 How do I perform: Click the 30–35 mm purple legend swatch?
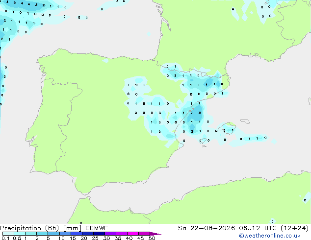coord(110,234)
